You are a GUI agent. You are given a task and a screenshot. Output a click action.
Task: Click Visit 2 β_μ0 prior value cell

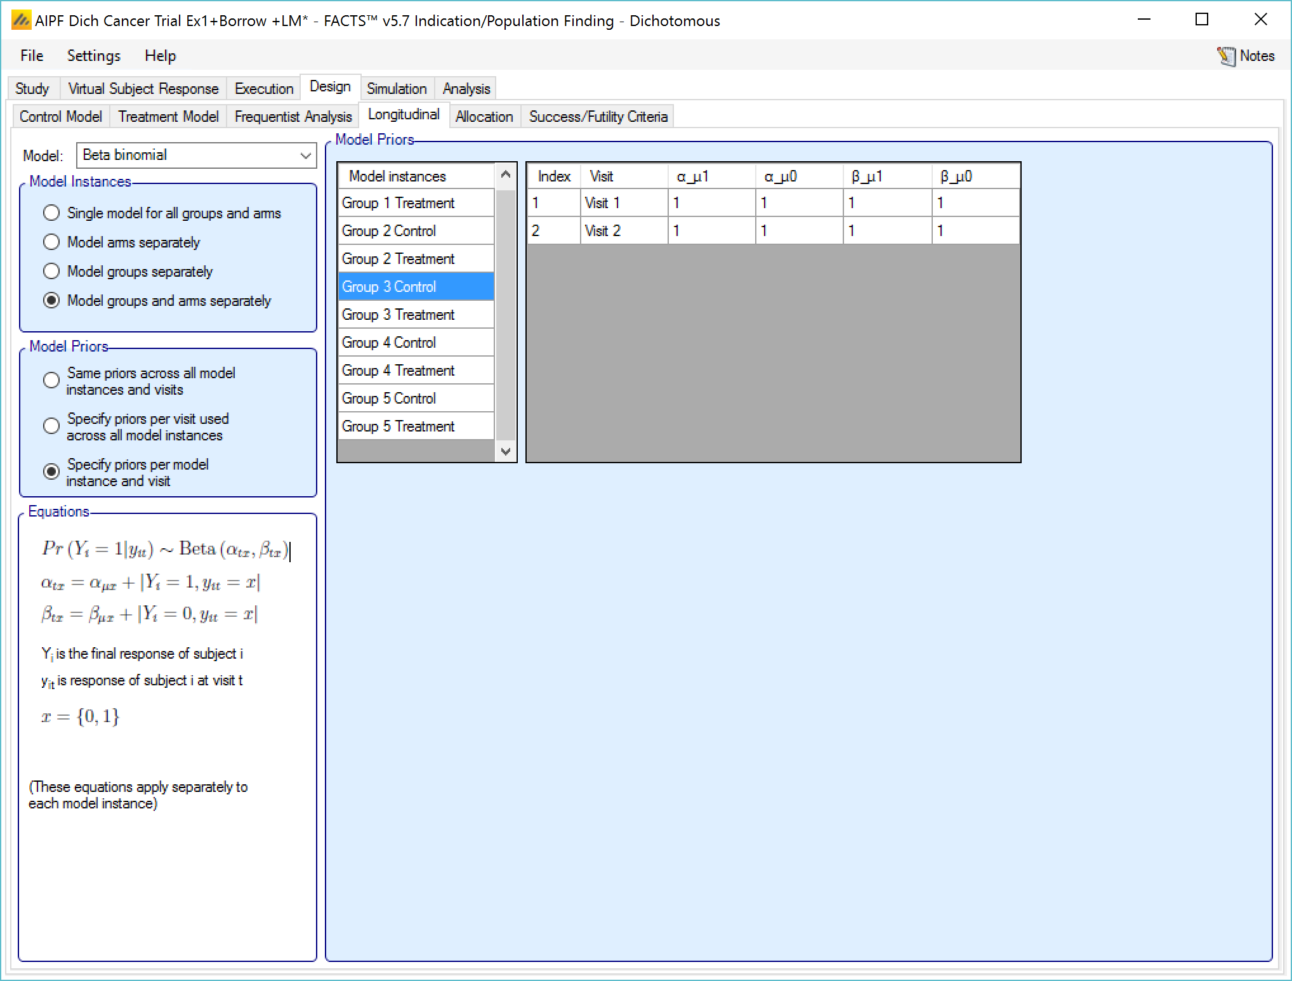coord(975,231)
